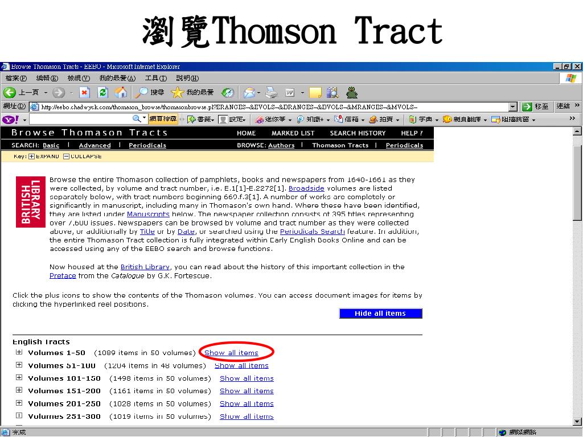The width and height of the screenshot is (583, 437).
Task: Click the page vertical scrollbar thumb
Action: click(577, 184)
